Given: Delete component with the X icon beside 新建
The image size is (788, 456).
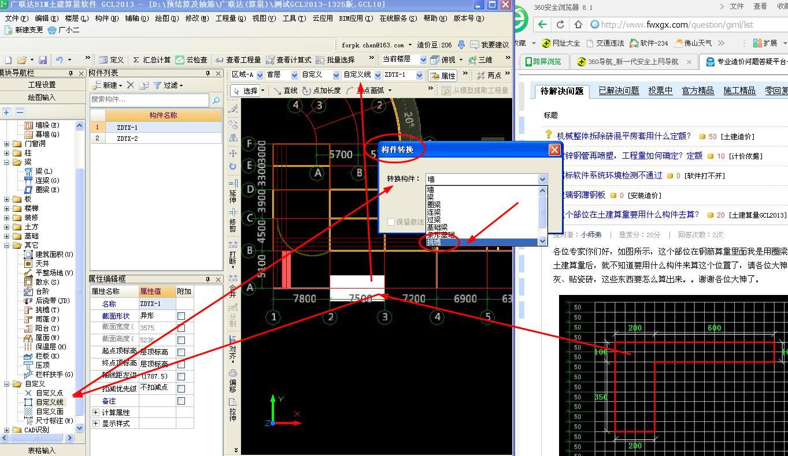Looking at the screenshot, I should click(x=131, y=85).
